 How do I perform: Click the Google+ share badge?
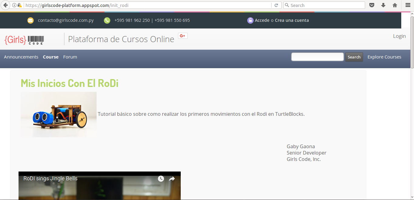click(183, 36)
